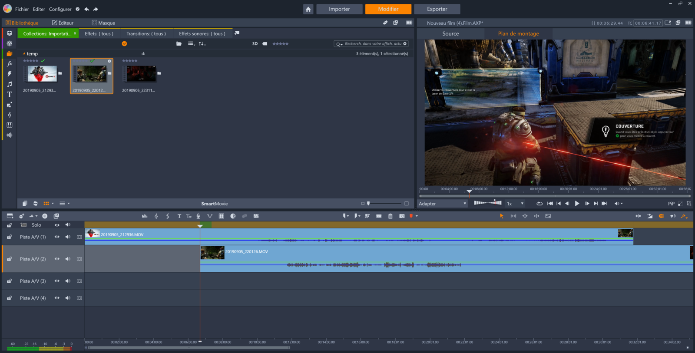Click the Redo arrow
Screen dimensions: 695x353
coord(96,9)
